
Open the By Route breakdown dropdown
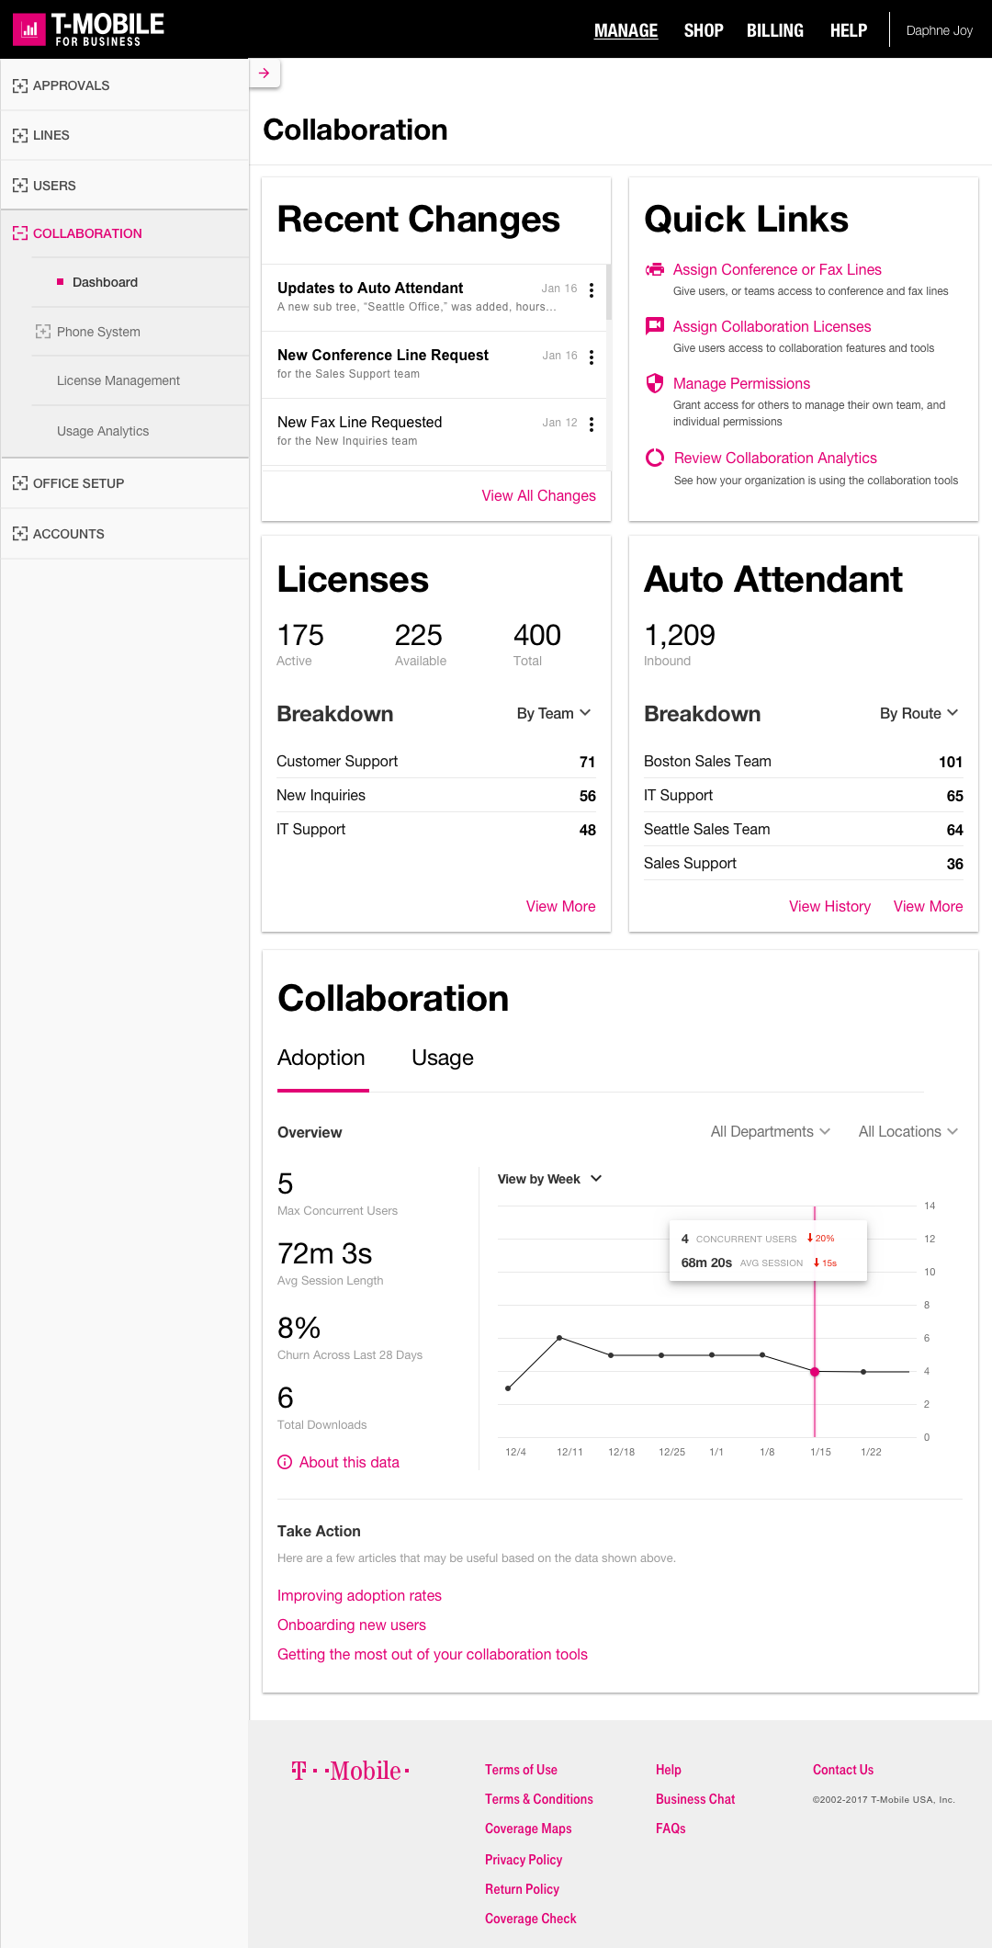(919, 713)
